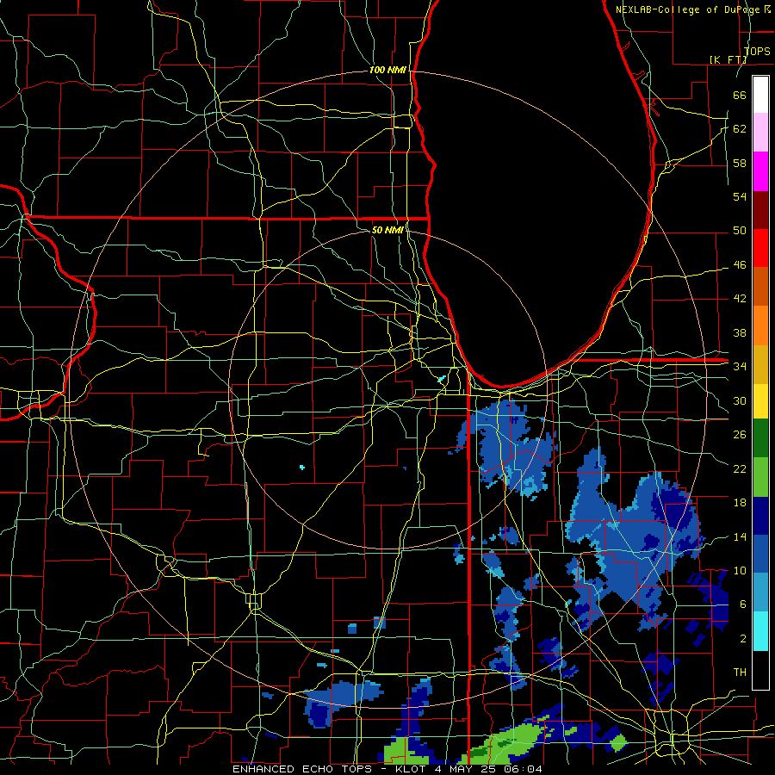Click the '2' legend value
Viewport: 775px width, 775px height.
(743, 638)
